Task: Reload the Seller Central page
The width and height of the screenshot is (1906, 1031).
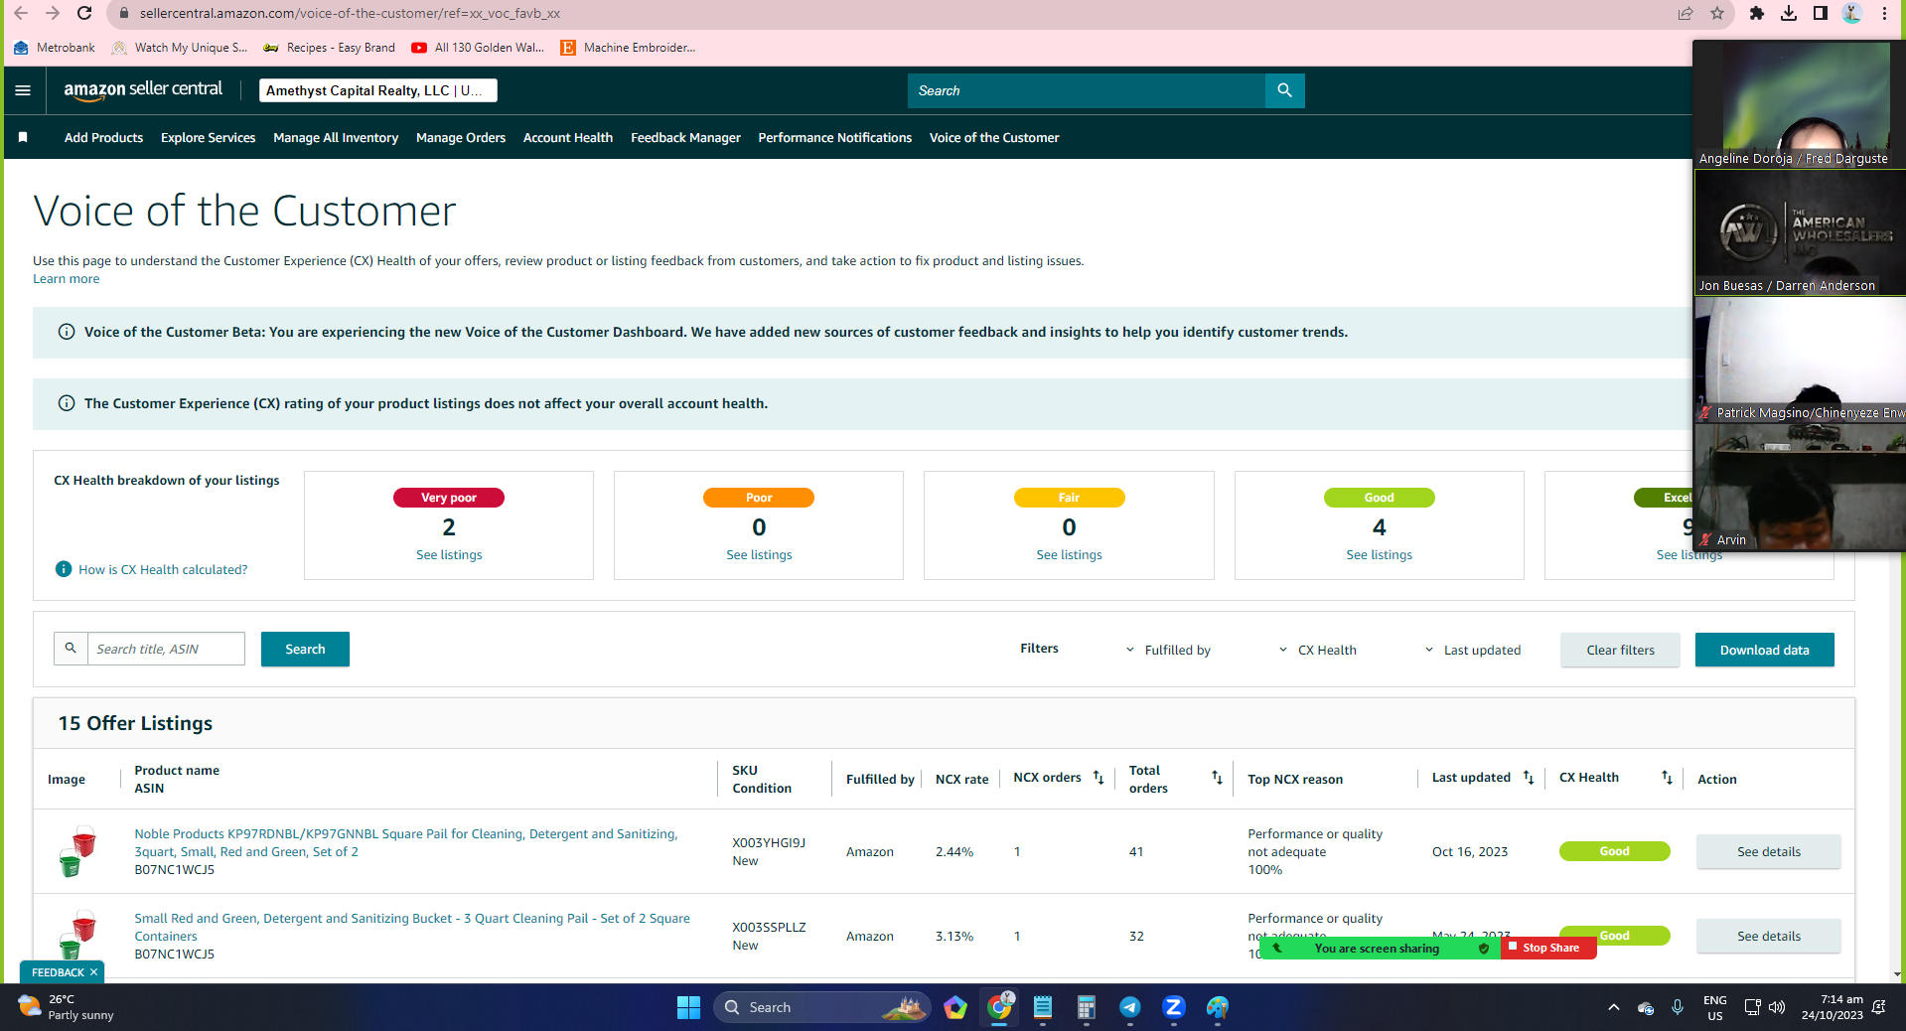Action: point(84,13)
